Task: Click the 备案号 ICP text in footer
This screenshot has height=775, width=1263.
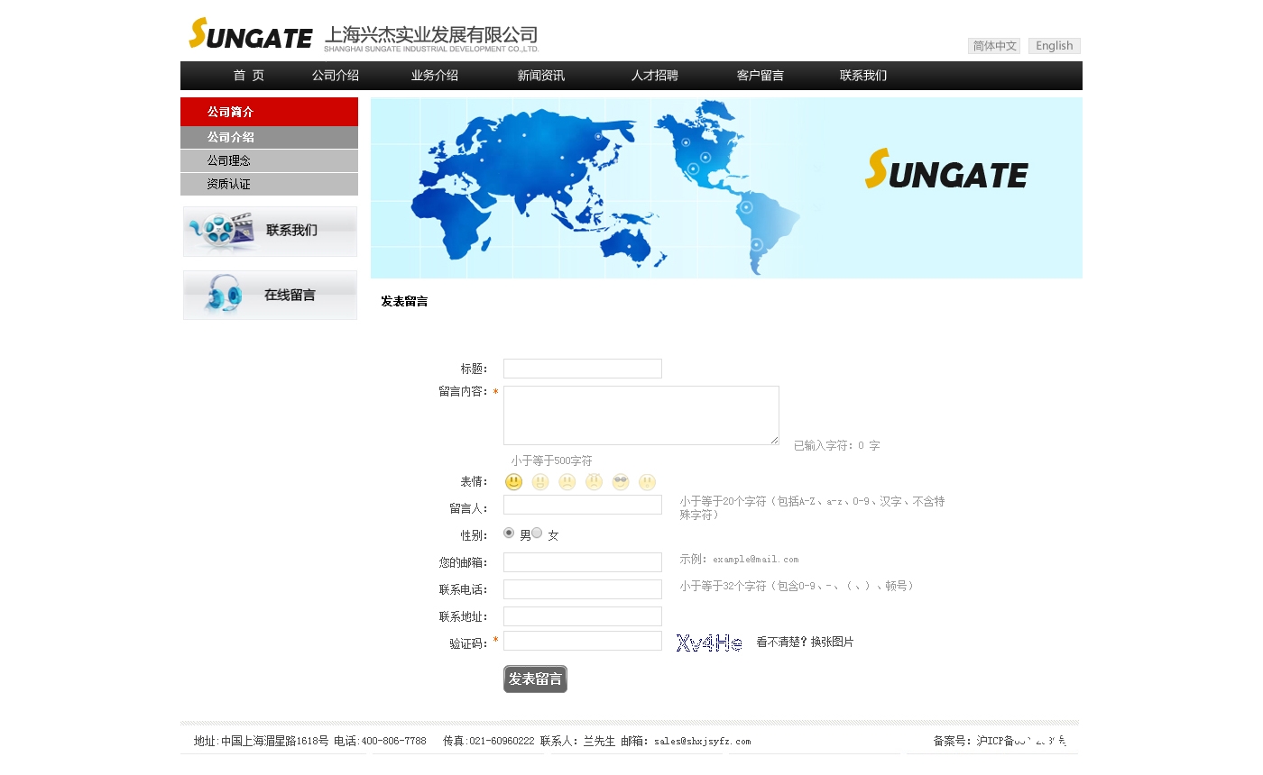Action: 1000,741
